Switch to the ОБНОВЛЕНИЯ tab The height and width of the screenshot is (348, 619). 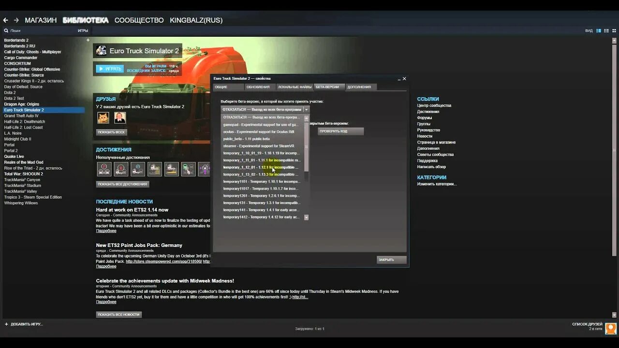click(260, 87)
